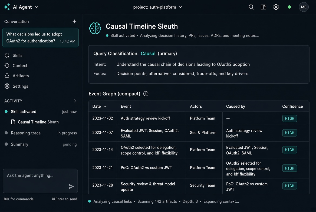The image size is (316, 212).
Task: Send the message with the arrow icon
Action: (71, 186)
